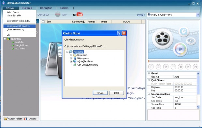Screen dimensions: 202x128
Task: Click the preview seek slider bar
Action: [x=173, y=61]
